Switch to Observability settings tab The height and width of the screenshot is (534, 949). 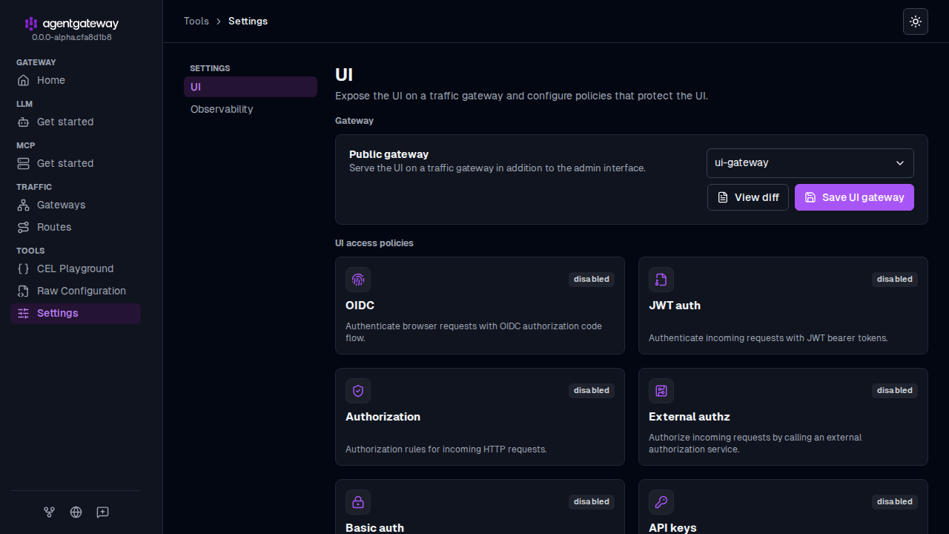point(251,109)
